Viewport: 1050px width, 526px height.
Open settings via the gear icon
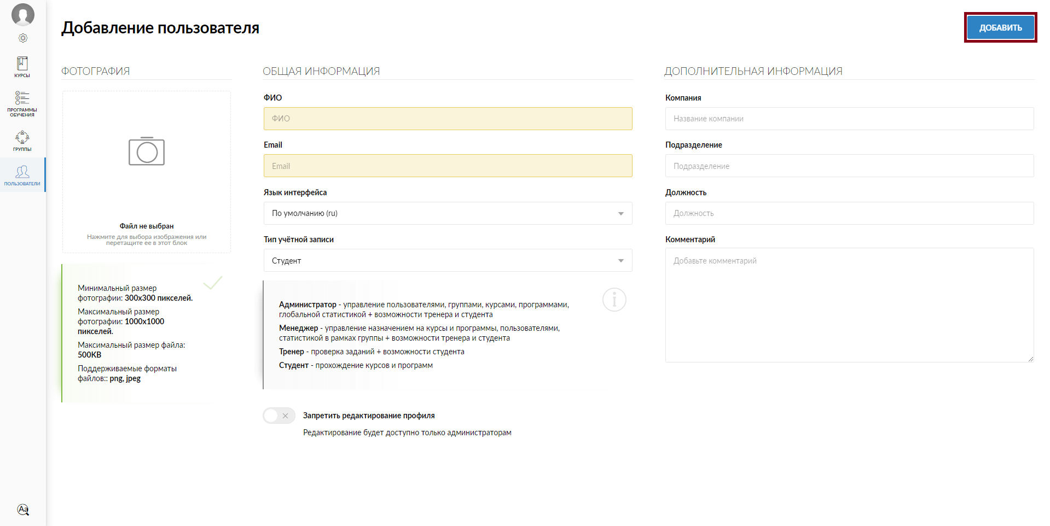tap(23, 38)
